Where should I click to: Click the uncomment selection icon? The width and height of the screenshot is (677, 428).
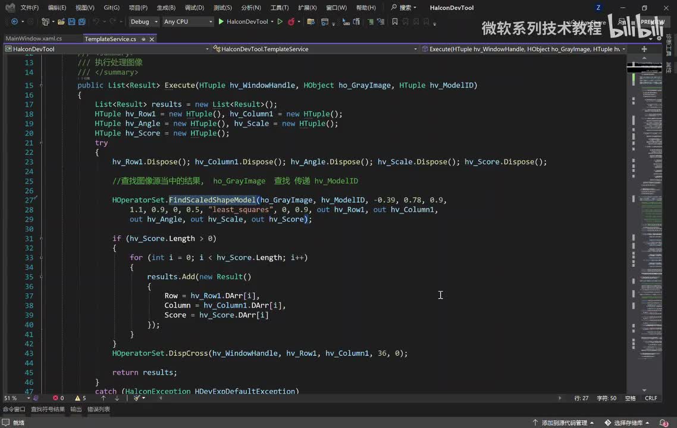click(380, 21)
